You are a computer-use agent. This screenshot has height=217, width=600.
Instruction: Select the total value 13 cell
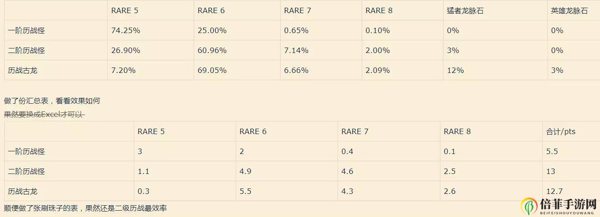551,172
